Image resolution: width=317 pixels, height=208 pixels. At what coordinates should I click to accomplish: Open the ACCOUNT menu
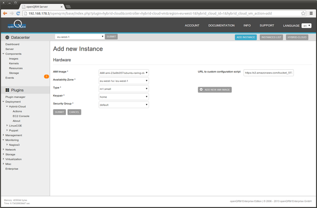coord(192,25)
